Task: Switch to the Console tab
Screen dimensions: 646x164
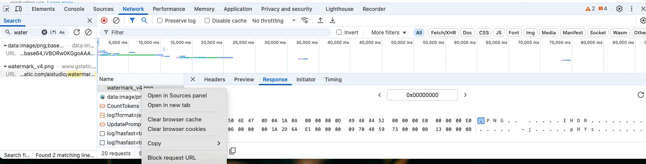Action: pos(74,9)
